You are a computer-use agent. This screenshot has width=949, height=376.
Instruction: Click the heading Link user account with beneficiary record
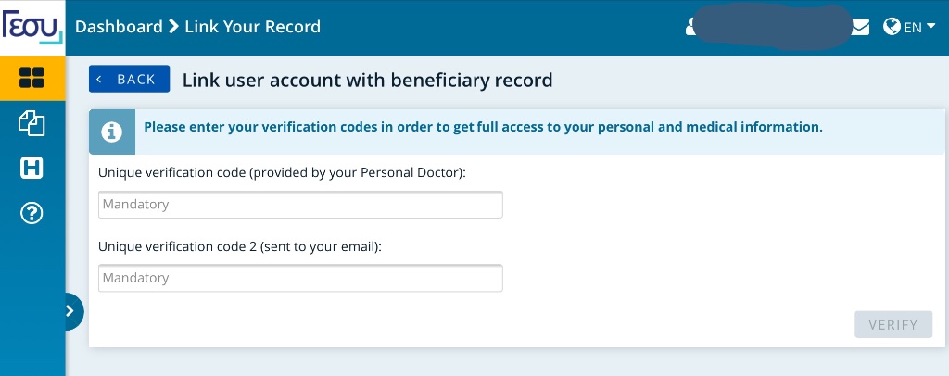367,80
